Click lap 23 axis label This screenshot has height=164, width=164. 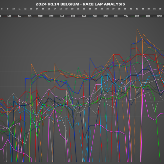pos(90,9)
